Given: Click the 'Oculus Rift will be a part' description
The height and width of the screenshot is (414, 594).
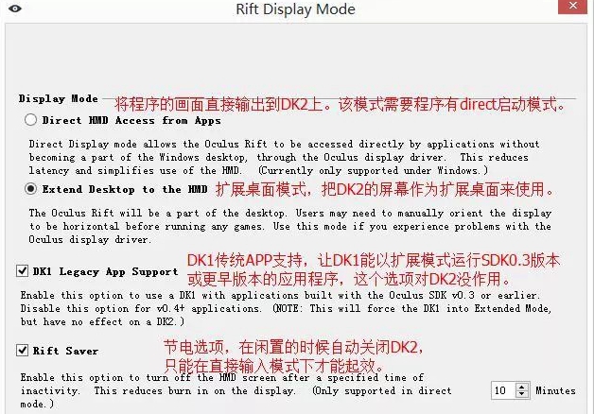Looking at the screenshot, I should click(289, 226).
